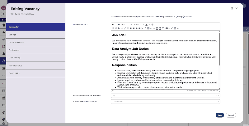
Task: Redo the last edit
Action: click(122, 28)
